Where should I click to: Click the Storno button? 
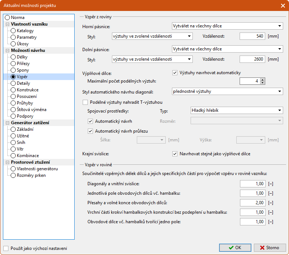coord(270,248)
